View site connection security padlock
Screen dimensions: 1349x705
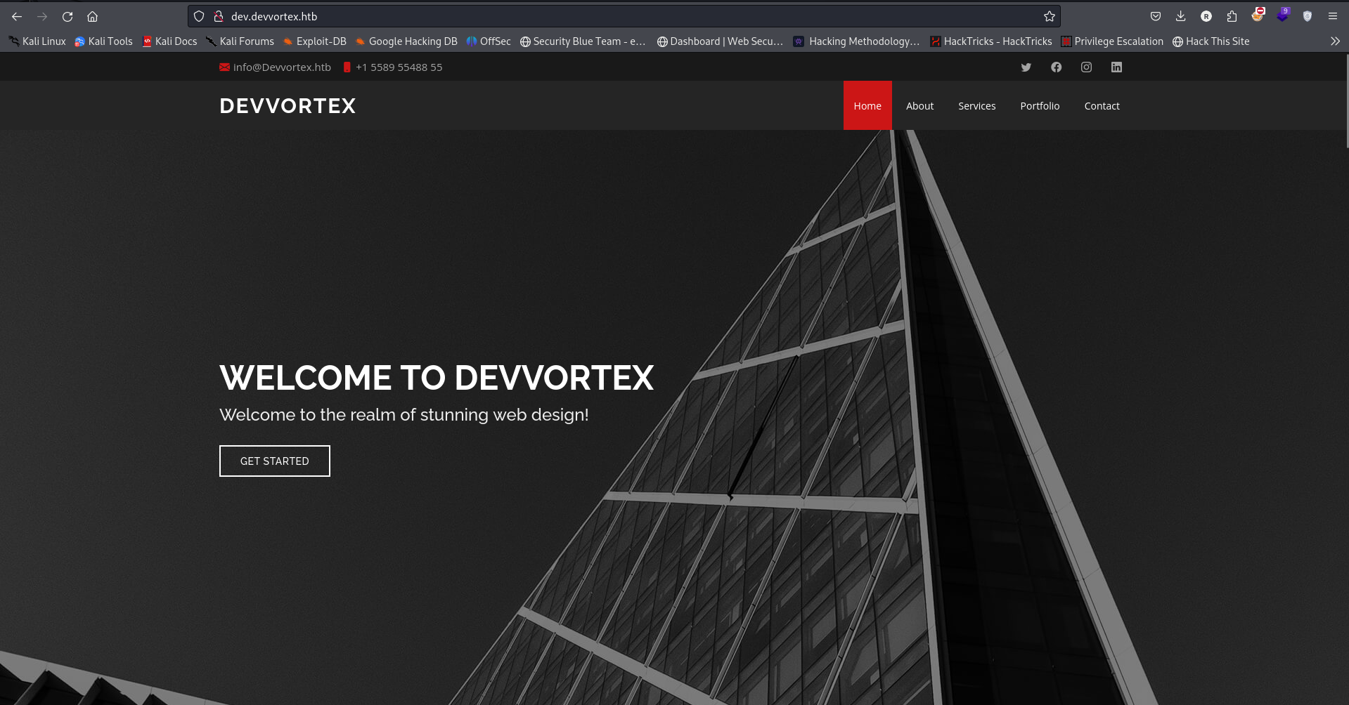pyautogui.click(x=219, y=16)
